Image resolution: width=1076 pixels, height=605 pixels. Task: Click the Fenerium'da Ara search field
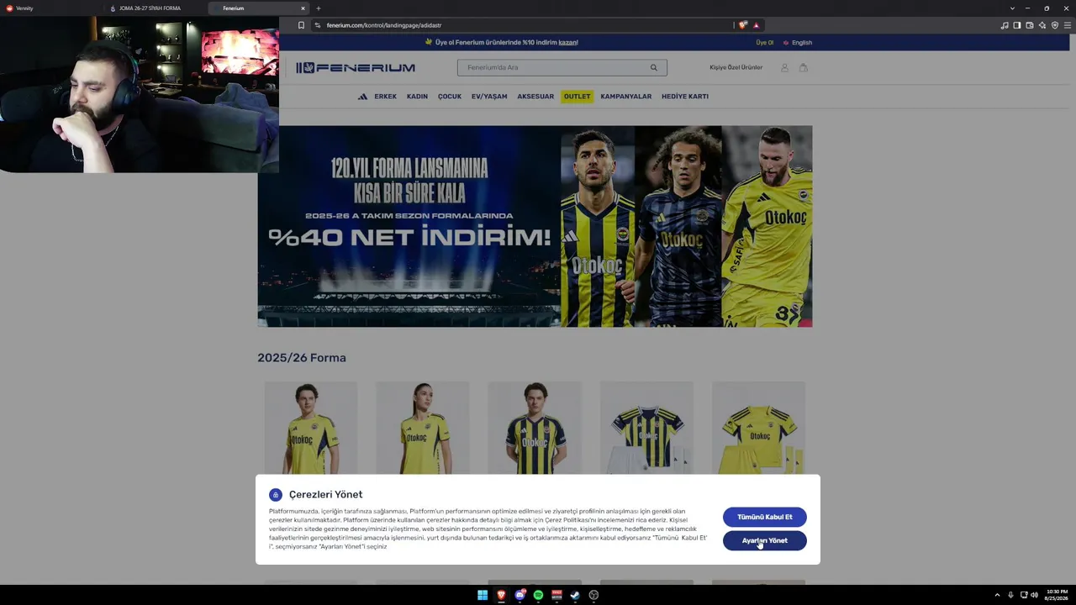click(x=562, y=67)
